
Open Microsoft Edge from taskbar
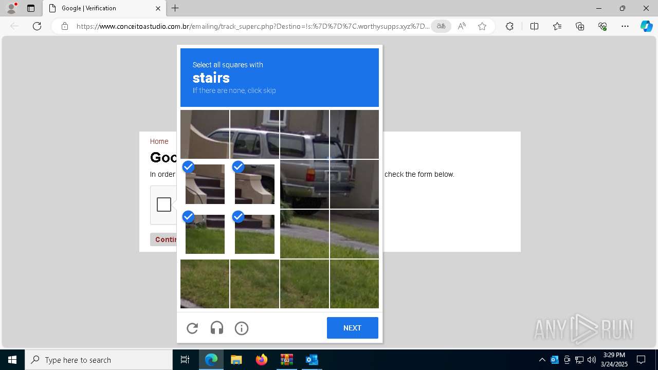[x=211, y=360]
